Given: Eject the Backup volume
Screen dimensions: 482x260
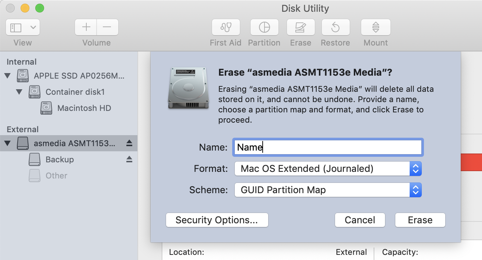Looking at the screenshot, I should (x=129, y=159).
